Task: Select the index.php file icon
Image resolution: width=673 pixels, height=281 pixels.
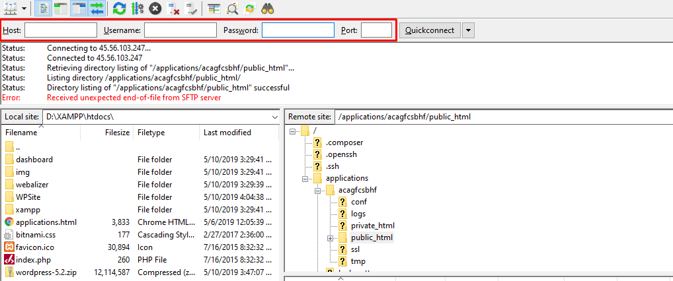Action: 9,260
